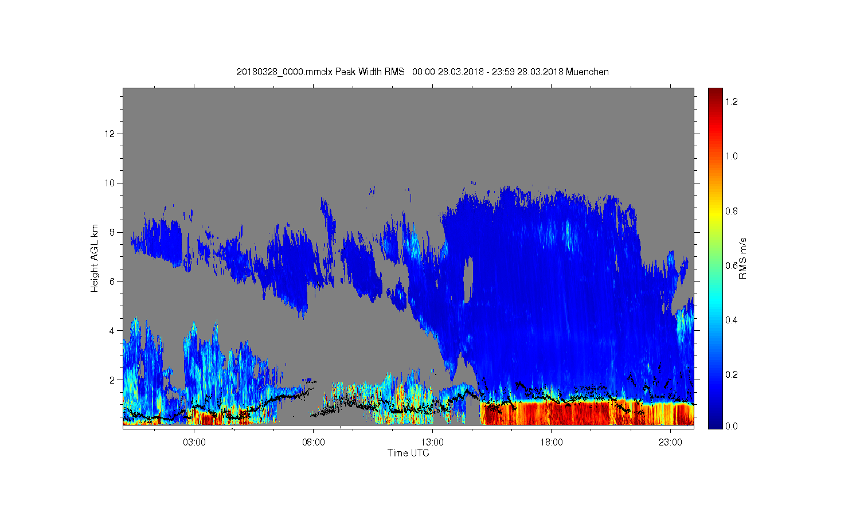
Task: Click the colorbar value 0.8
Action: coord(732,211)
